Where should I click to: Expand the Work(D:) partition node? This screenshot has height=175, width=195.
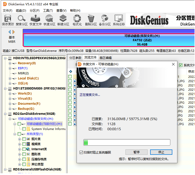10,94
